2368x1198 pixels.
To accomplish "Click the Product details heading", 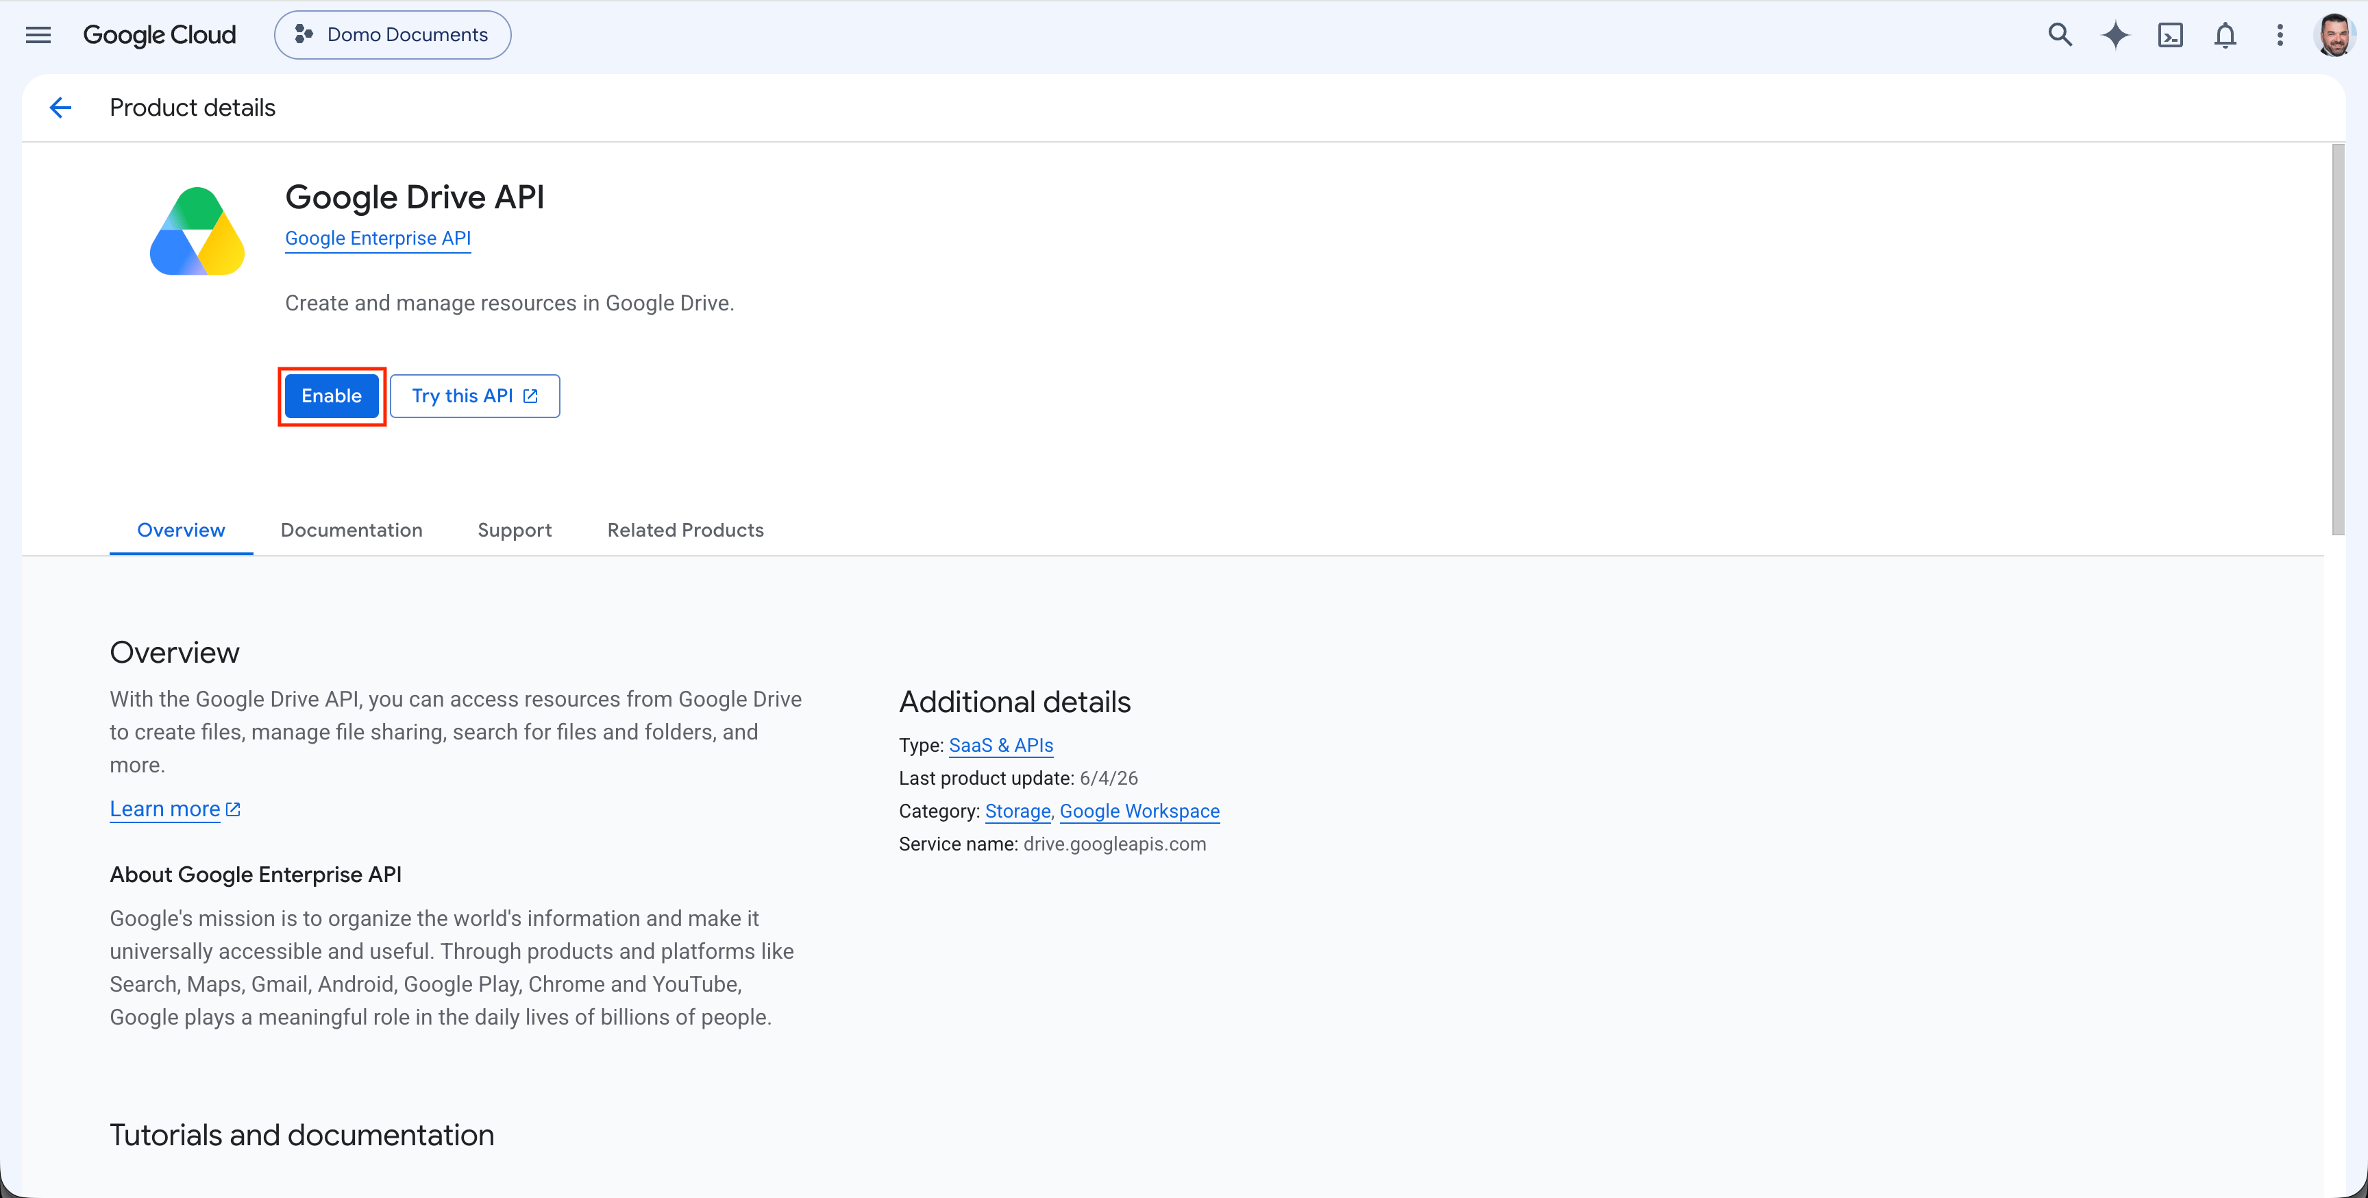I will click(192, 108).
